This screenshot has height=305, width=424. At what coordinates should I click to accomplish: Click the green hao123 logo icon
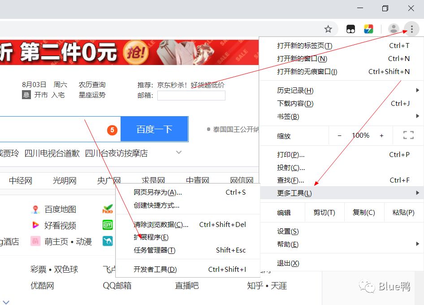pos(108,209)
